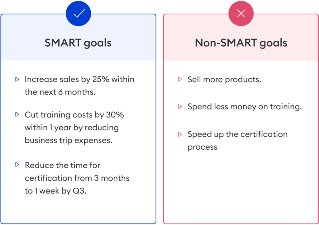Click the to 1 week by Q3 line
Viewport: 319px width, 225px height.
55,191
